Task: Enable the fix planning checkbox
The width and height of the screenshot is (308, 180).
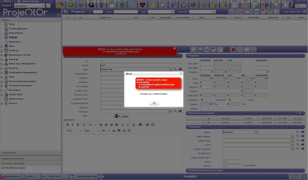Action: click(224, 153)
